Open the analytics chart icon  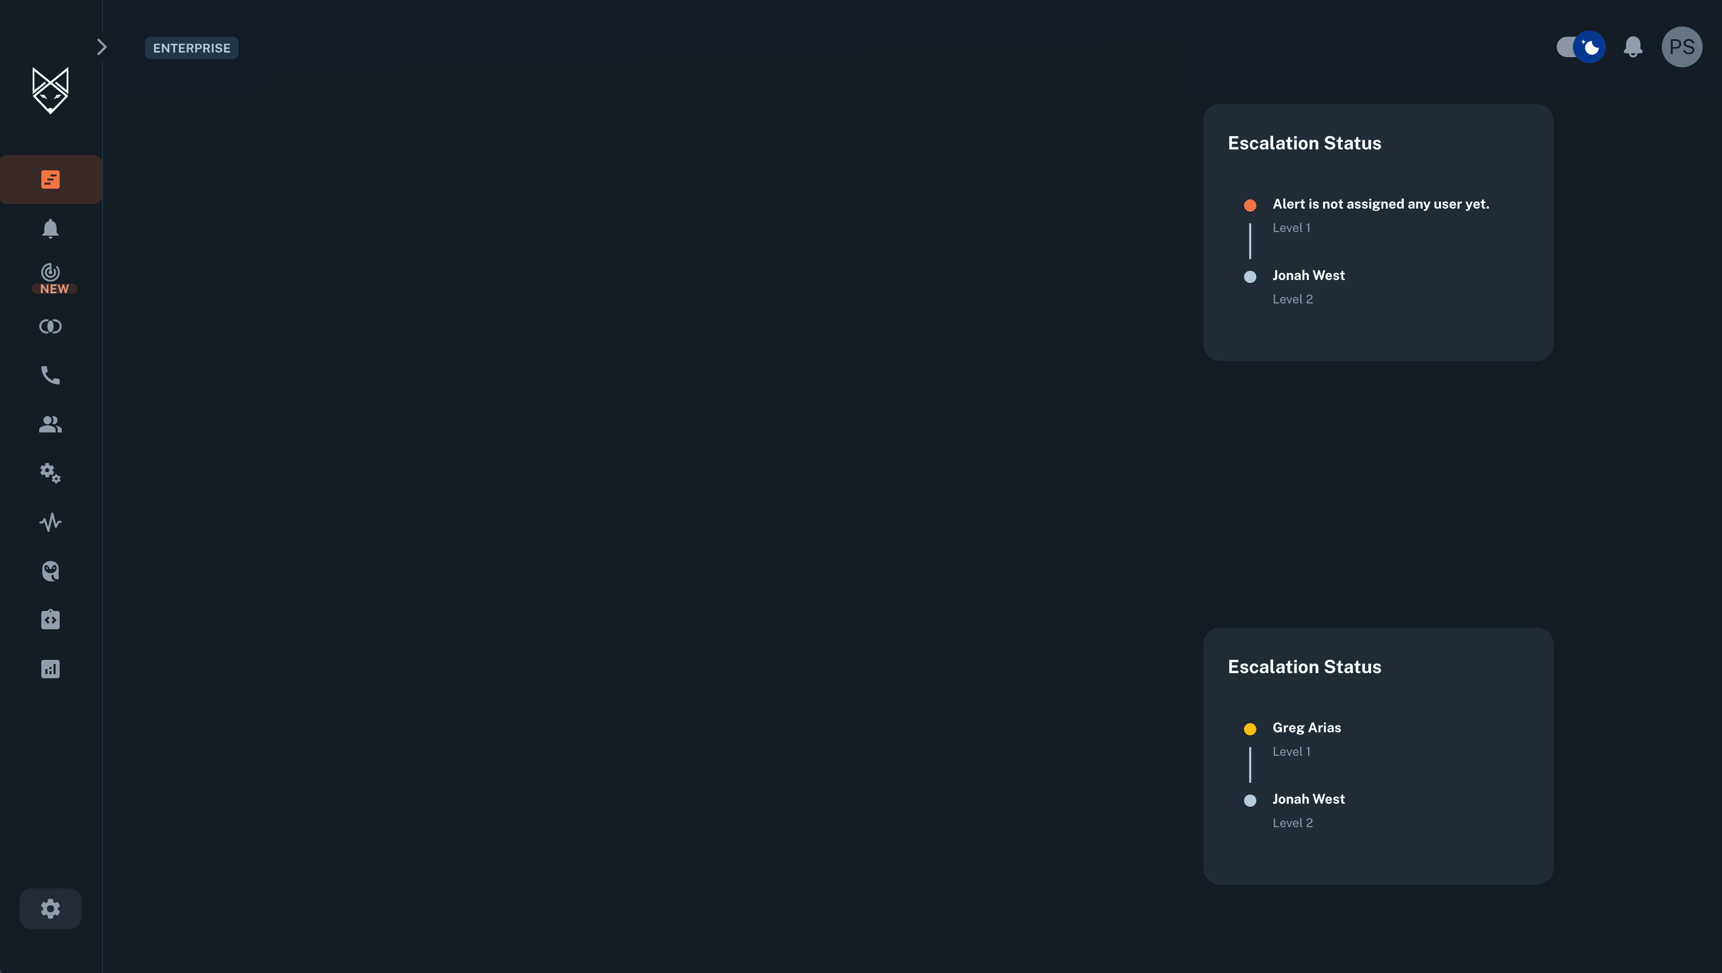(x=51, y=669)
